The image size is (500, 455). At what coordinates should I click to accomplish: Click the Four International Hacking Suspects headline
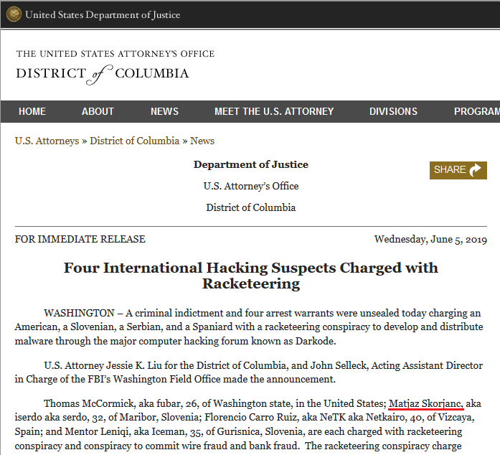pyautogui.click(x=250, y=276)
